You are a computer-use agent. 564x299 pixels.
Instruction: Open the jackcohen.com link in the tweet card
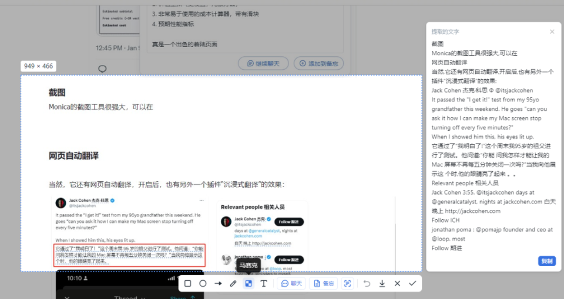coord(248,236)
